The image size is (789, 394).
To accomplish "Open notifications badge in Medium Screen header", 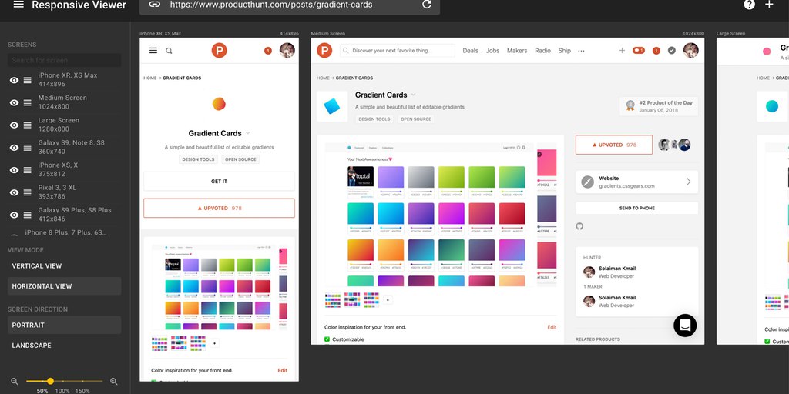I will [656, 51].
